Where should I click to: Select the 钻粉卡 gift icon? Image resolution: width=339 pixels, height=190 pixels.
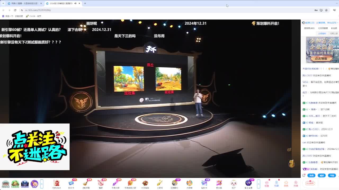point(204,183)
